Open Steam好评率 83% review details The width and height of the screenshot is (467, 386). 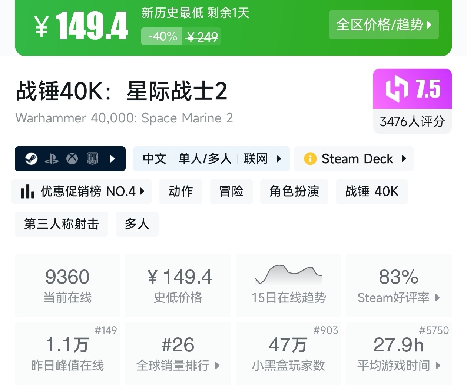398,286
